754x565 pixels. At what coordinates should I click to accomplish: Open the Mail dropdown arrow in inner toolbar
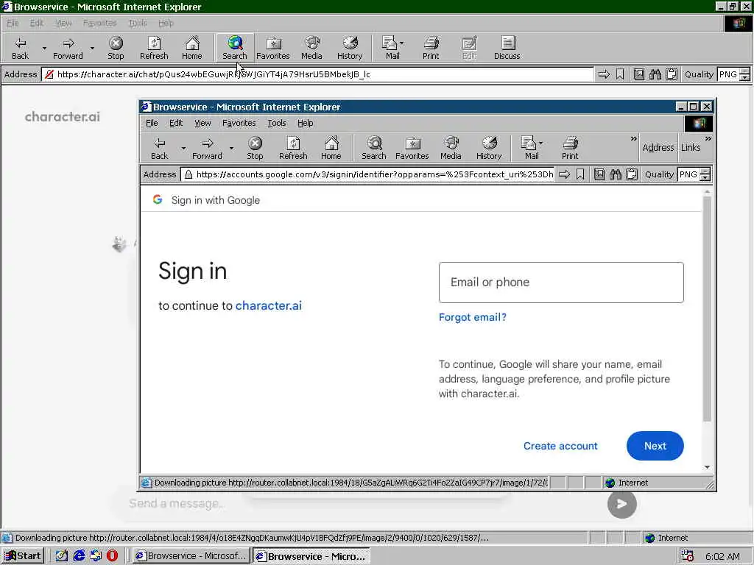pyautogui.click(x=541, y=143)
